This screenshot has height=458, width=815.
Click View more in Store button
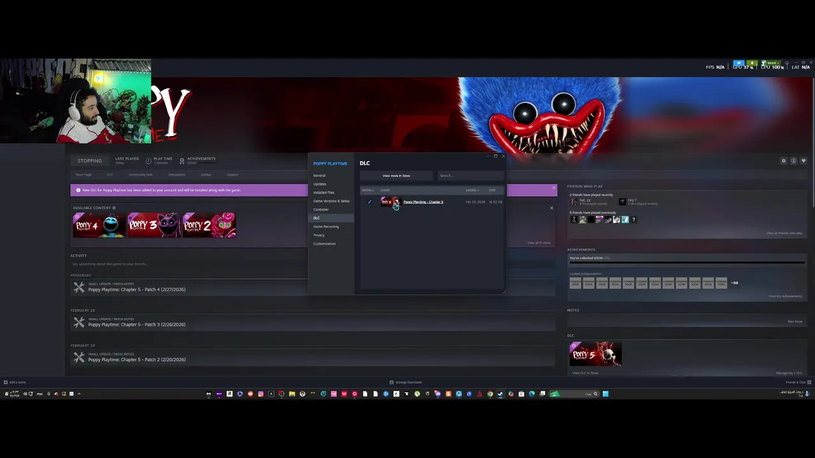tap(396, 176)
